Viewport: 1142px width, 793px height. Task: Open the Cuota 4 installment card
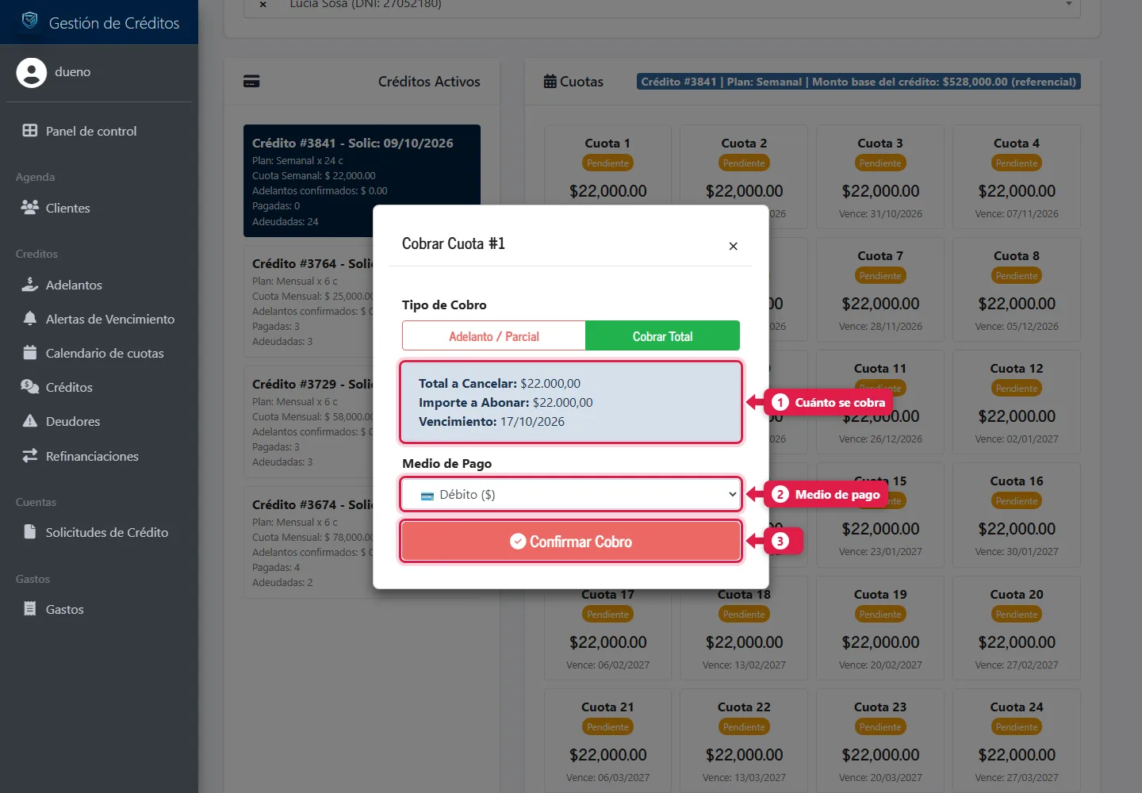1017,177
